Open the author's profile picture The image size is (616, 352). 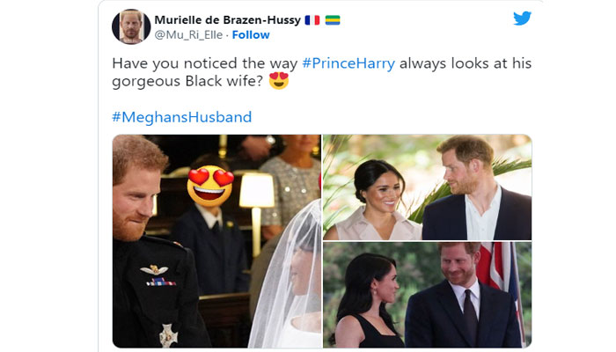click(x=131, y=27)
